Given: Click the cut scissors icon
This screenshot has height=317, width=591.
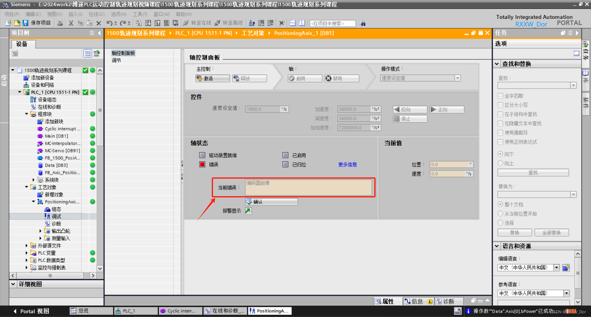Looking at the screenshot, I should tap(71, 23).
